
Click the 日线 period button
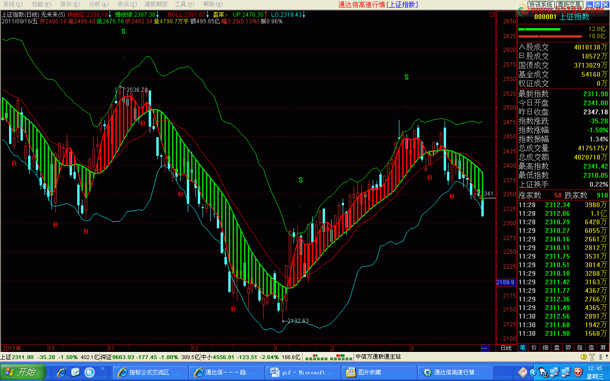click(x=506, y=348)
